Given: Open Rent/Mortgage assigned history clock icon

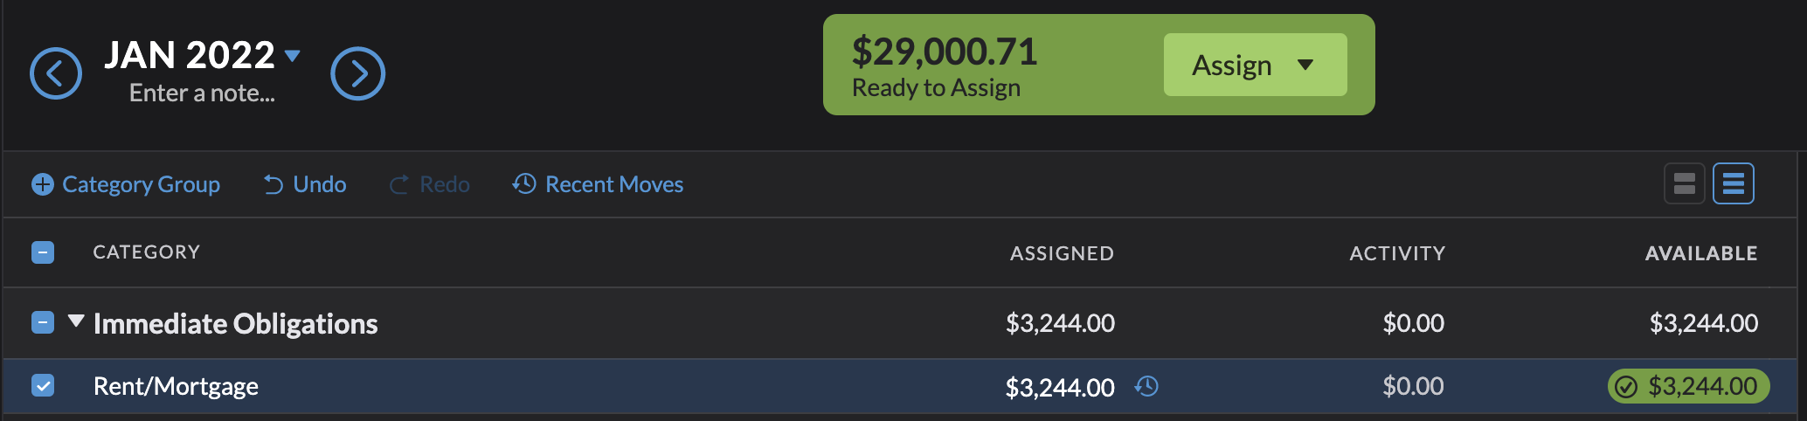Looking at the screenshot, I should [x=1146, y=386].
